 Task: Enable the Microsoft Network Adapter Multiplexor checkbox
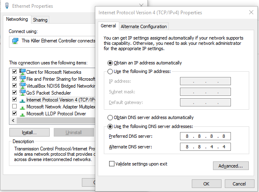[15, 106]
